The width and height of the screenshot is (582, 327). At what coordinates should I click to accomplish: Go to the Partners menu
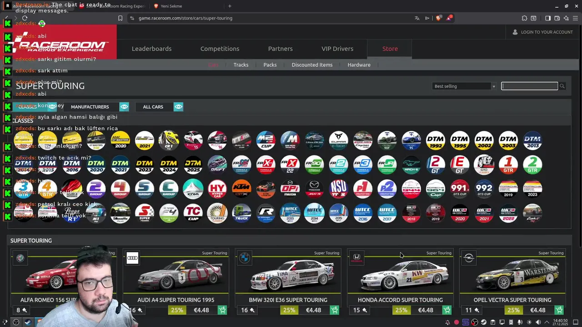point(281,49)
